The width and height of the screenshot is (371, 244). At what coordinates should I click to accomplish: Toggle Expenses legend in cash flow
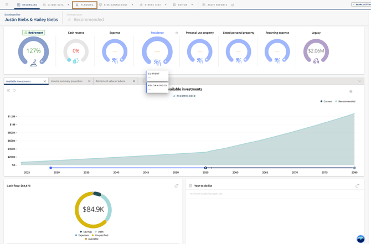coord(82,235)
